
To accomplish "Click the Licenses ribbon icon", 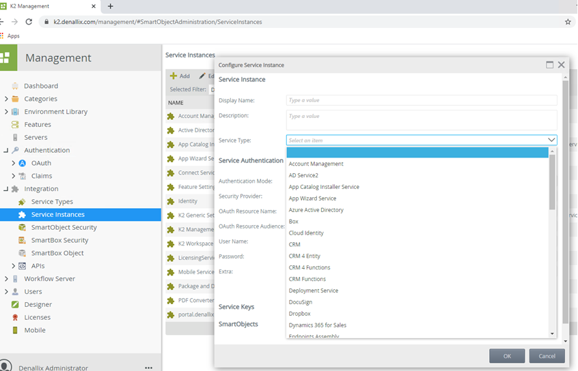I will (15, 317).
